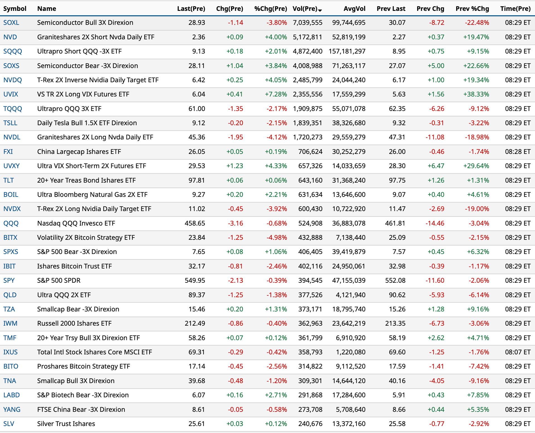Image resolution: width=535 pixels, height=433 pixels.
Task: Open the QQQ ticker link
Action: pos(11,223)
